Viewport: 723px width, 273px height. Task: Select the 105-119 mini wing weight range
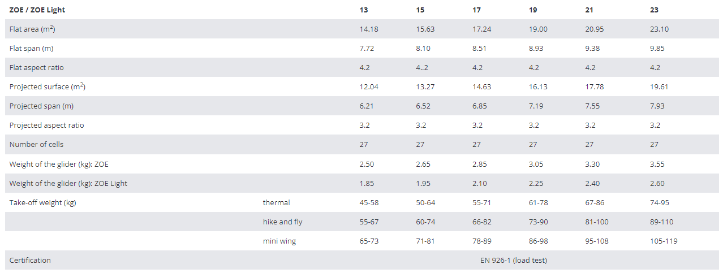(664, 241)
